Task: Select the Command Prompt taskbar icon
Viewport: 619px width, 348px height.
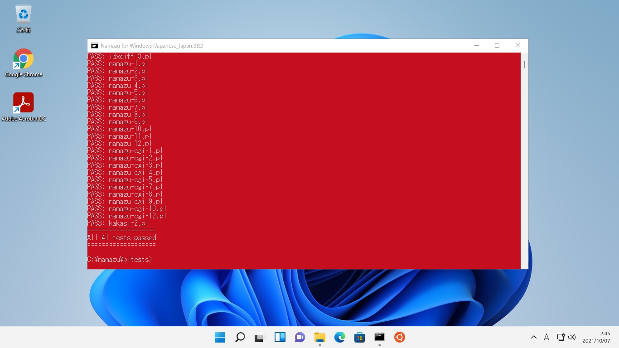Action: [380, 337]
